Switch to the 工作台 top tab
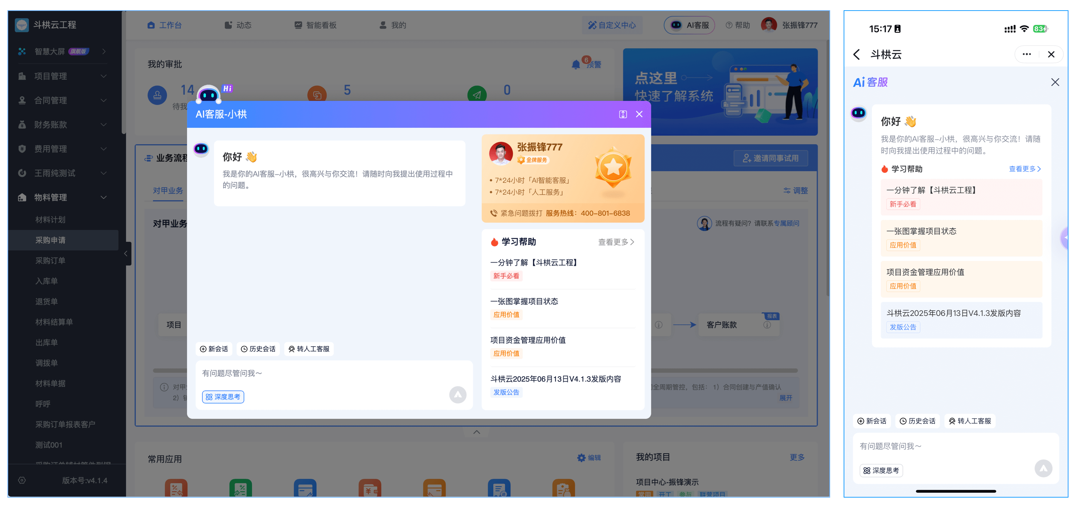Image resolution: width=1082 pixels, height=505 pixels. (165, 25)
